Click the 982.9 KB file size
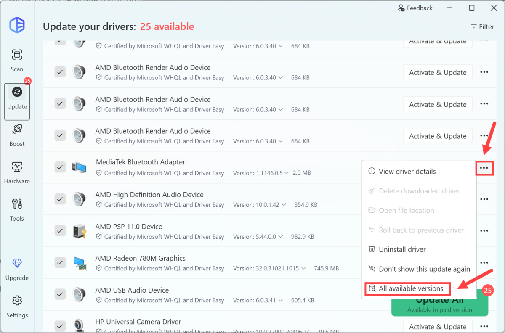 point(303,237)
